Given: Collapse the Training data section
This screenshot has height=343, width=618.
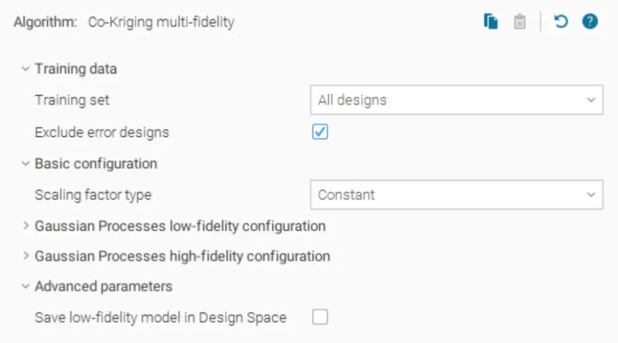Looking at the screenshot, I should pos(25,69).
